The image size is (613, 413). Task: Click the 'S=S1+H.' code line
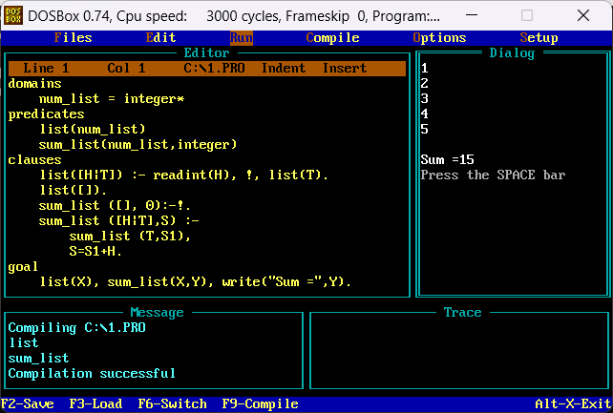click(x=95, y=252)
